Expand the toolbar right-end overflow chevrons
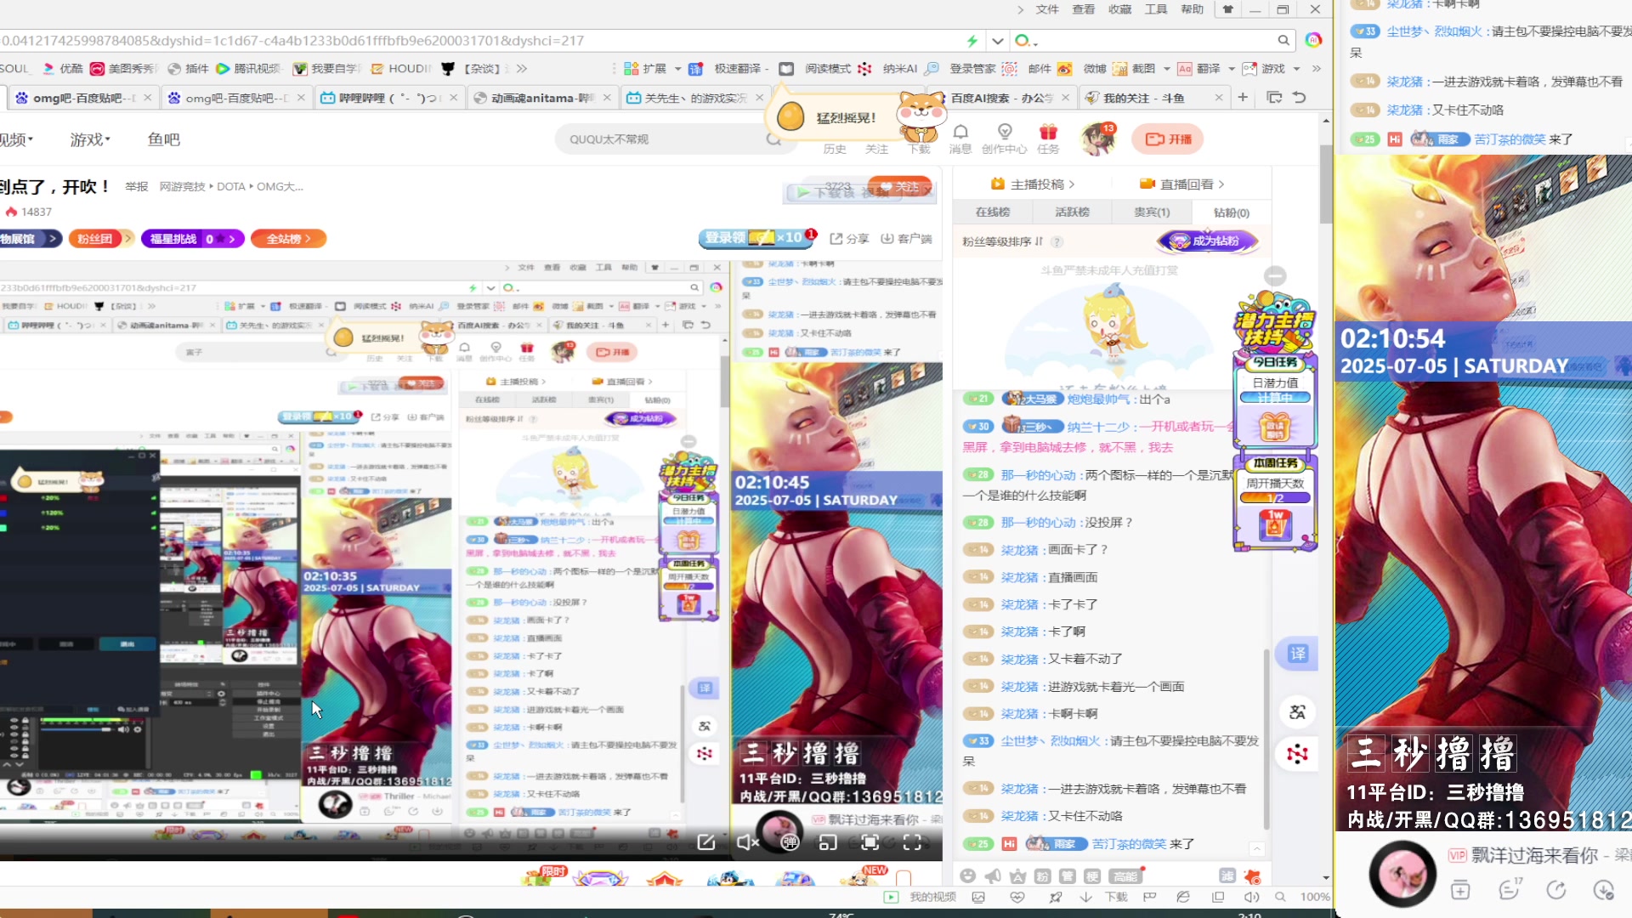The height and width of the screenshot is (918, 1632). coord(1316,69)
